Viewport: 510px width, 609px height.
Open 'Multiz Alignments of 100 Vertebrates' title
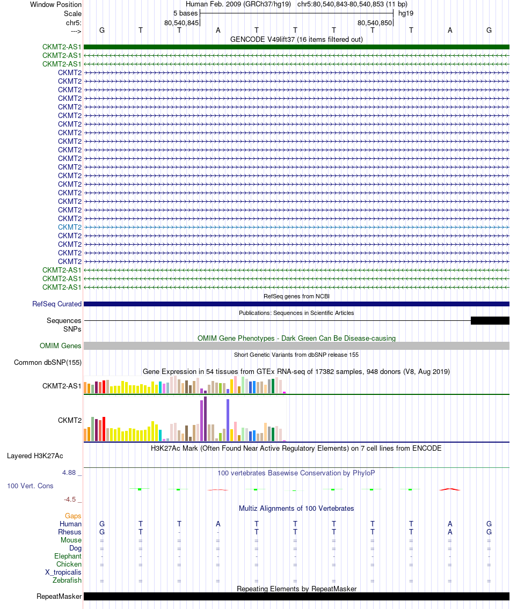(296, 509)
